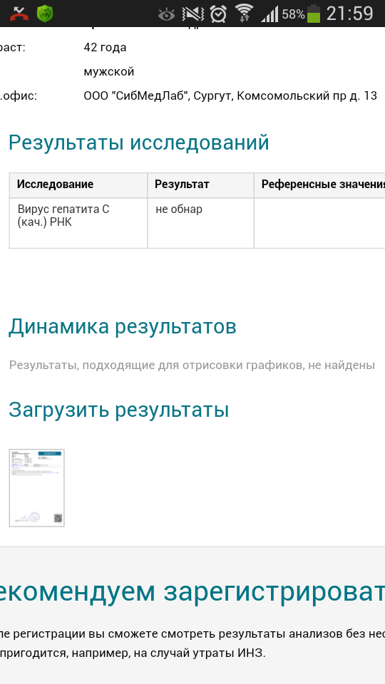Tap the 21:59 clock in status bar
385x684 pixels.
[x=350, y=14]
